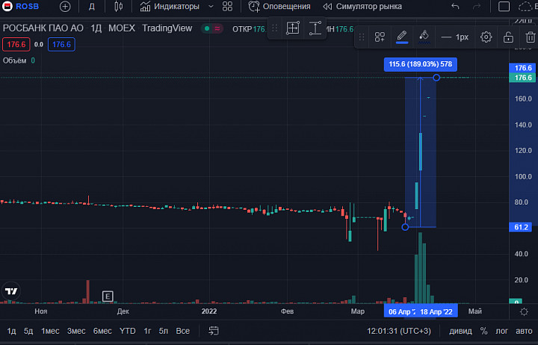Change the background fill color bucket
This screenshot has height=345, width=538.
[424, 37]
